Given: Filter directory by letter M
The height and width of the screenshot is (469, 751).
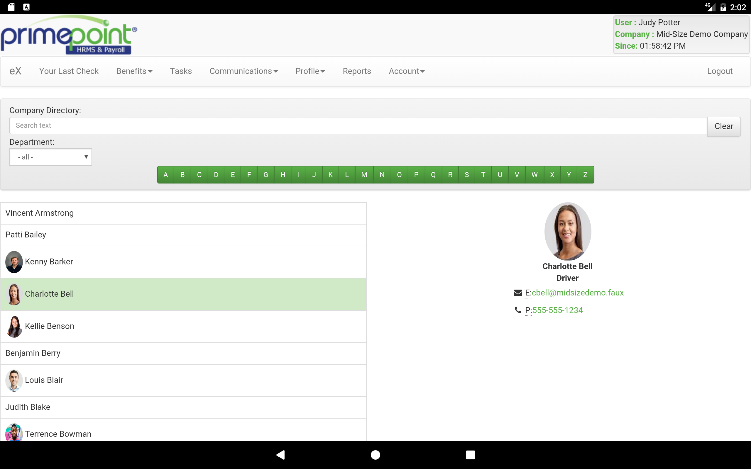Looking at the screenshot, I should [364, 175].
